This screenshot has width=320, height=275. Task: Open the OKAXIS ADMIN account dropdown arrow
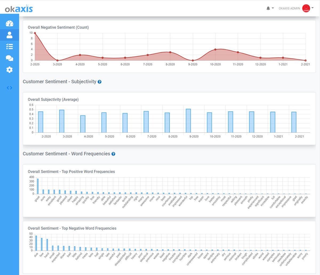tap(312, 8)
